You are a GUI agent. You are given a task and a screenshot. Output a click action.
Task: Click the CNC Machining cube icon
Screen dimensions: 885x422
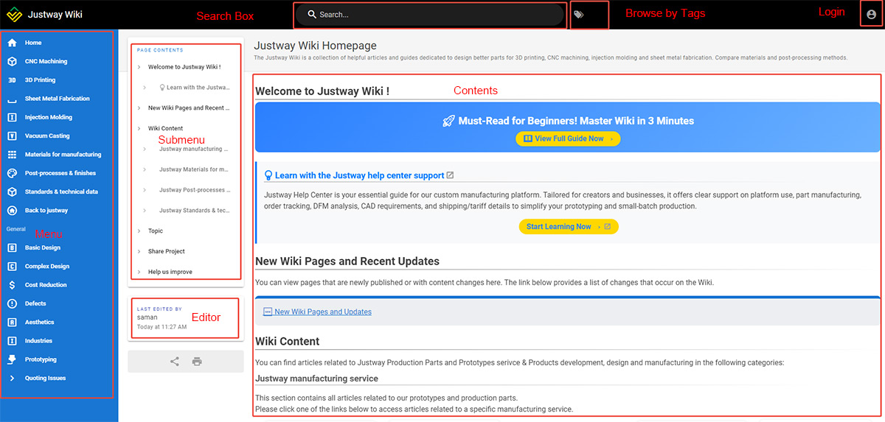12,61
